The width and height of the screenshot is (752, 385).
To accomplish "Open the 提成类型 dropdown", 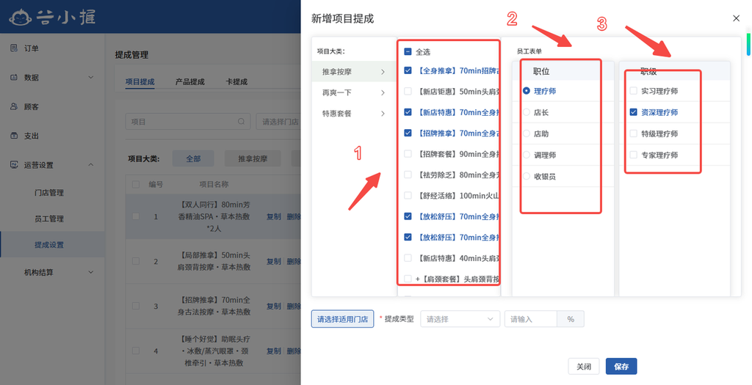I will (460, 319).
